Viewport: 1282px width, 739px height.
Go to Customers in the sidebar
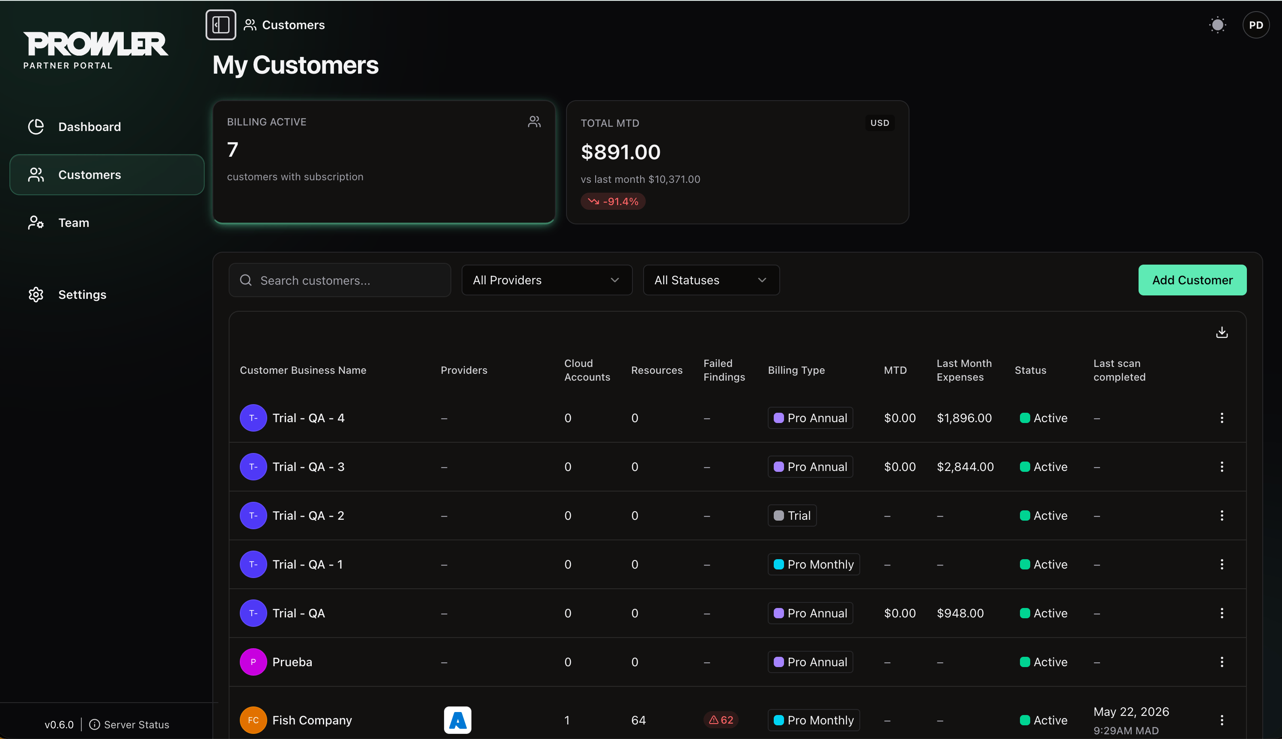pyautogui.click(x=107, y=175)
